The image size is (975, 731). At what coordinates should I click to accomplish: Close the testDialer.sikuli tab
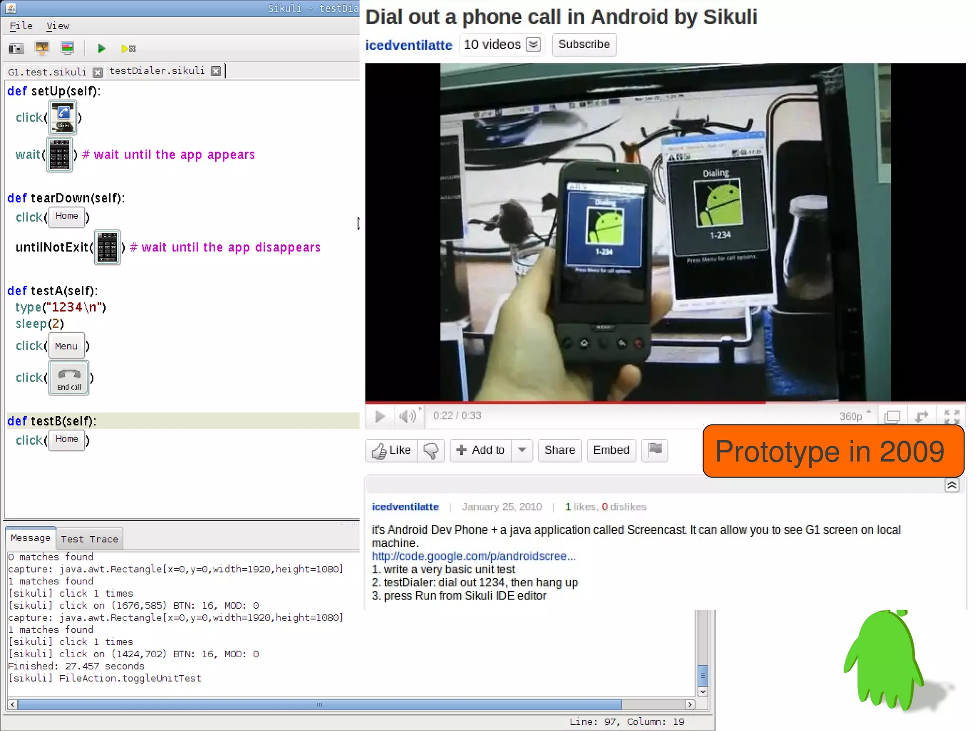[216, 71]
